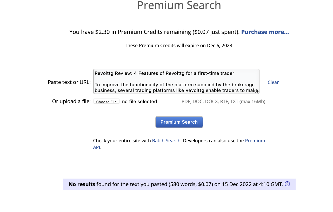Viewport: 333px width, 212px height.
Task: Click the credits expiry date notice
Action: pyautogui.click(x=179, y=46)
